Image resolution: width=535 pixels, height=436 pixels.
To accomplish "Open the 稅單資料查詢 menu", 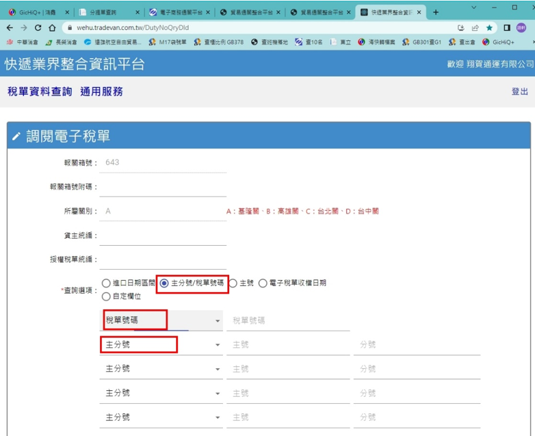I will point(40,92).
